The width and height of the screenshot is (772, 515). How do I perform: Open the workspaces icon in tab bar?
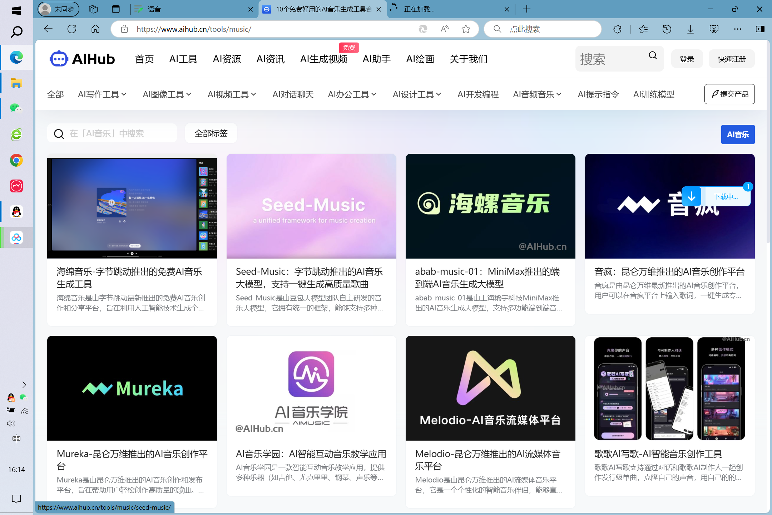click(93, 9)
